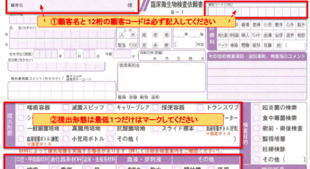The width and height of the screenshot is (310, 169).
Task: Mark the 入 (inpatient) box
Action: [x=122, y=35]
